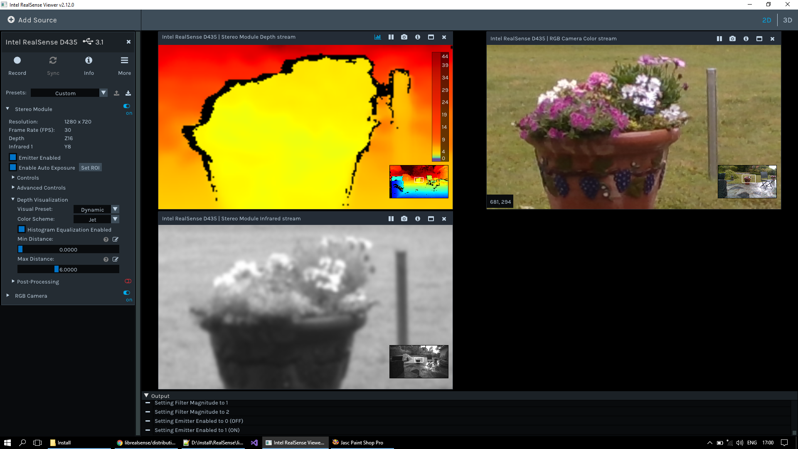Click Max Distance help icon
The width and height of the screenshot is (798, 449).
click(x=106, y=259)
